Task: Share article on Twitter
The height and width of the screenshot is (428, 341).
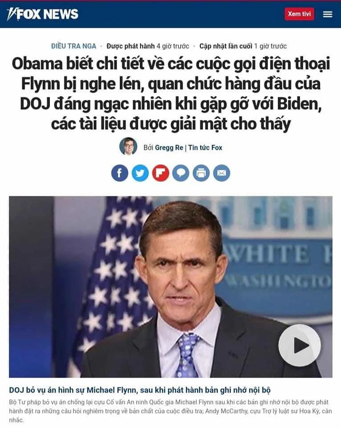Action: (x=140, y=173)
